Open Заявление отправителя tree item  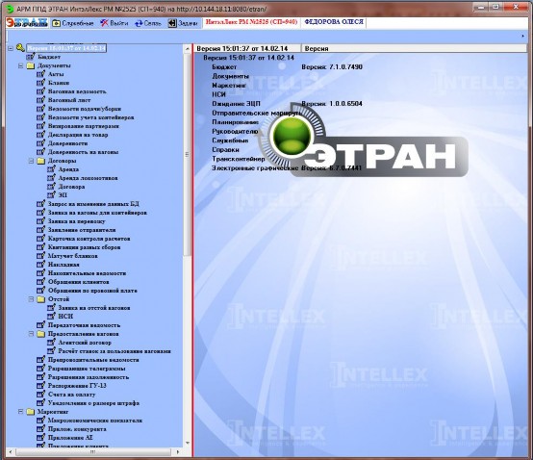pyautogui.click(x=82, y=230)
